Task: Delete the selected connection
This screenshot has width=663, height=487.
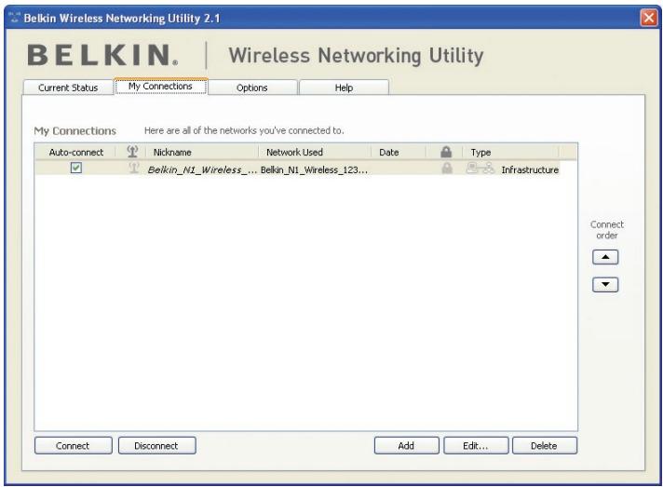Action: pos(544,446)
